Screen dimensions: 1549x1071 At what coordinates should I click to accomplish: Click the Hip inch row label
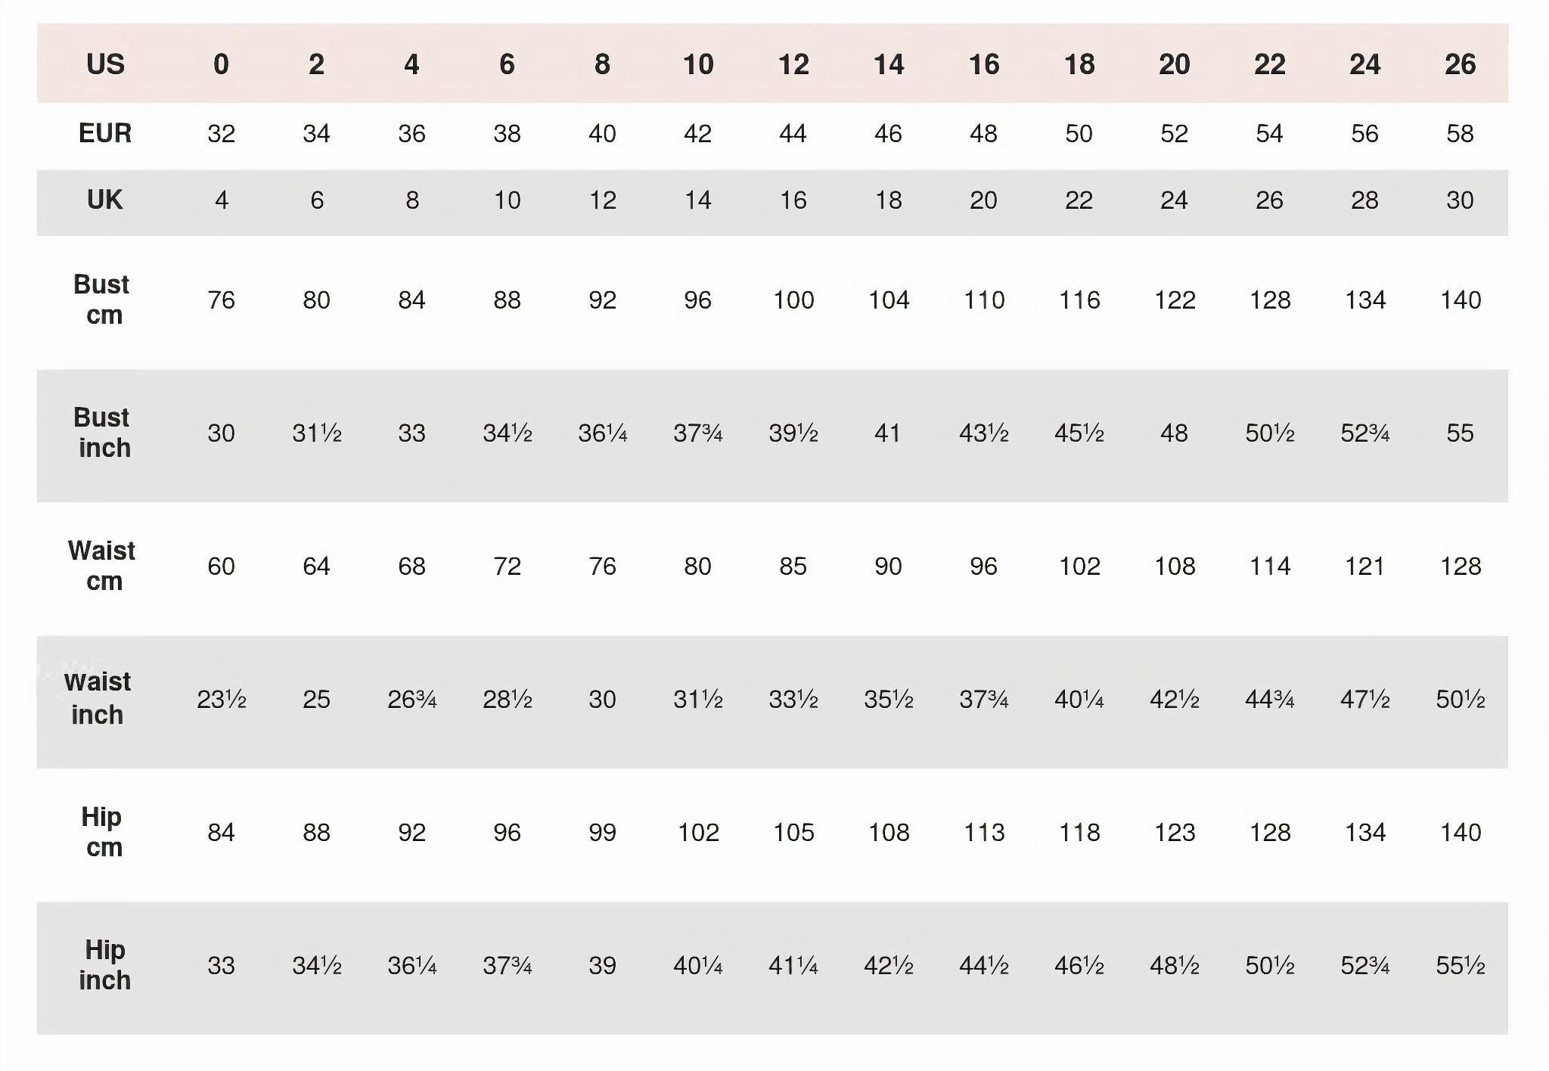(104, 964)
